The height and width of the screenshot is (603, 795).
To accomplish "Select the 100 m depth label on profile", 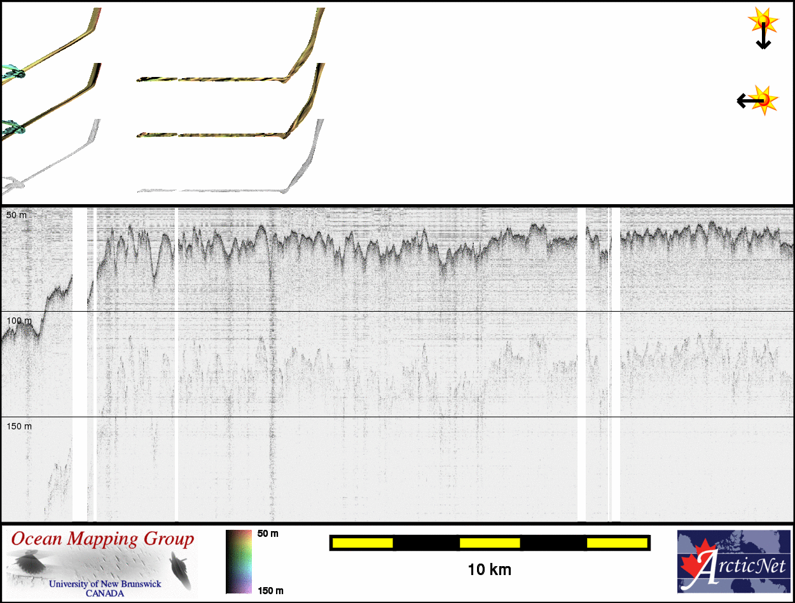I will click(x=18, y=321).
